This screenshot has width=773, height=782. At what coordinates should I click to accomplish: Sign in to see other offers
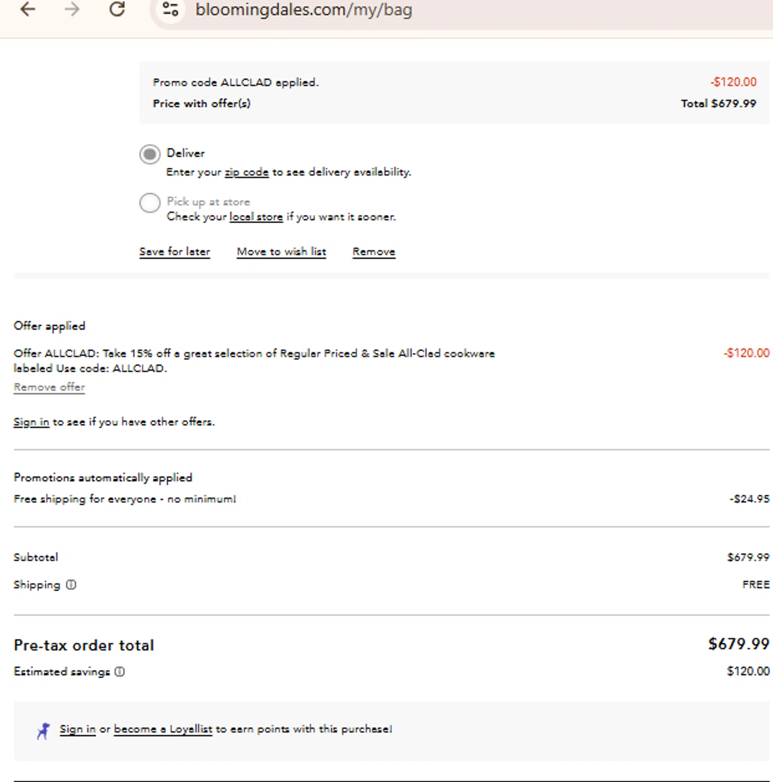coord(31,422)
